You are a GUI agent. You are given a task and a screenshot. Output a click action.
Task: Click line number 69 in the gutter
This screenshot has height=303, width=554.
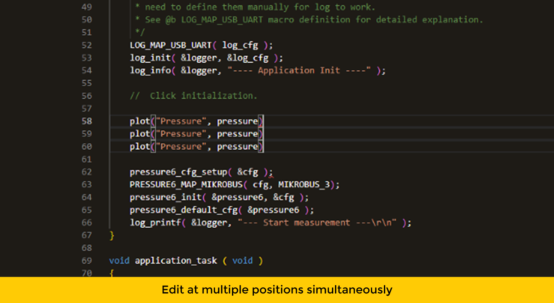(x=87, y=261)
